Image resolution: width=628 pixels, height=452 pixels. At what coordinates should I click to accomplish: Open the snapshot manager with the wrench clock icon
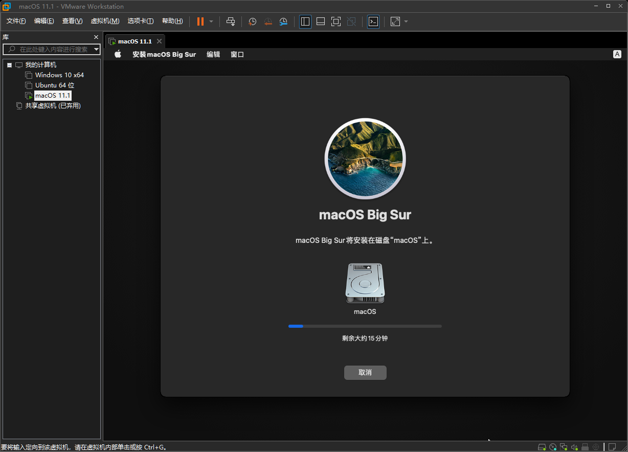[283, 21]
